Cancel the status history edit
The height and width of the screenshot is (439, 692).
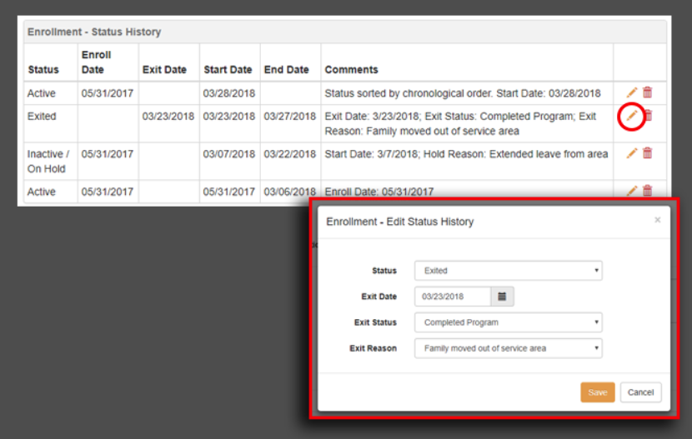click(x=640, y=392)
